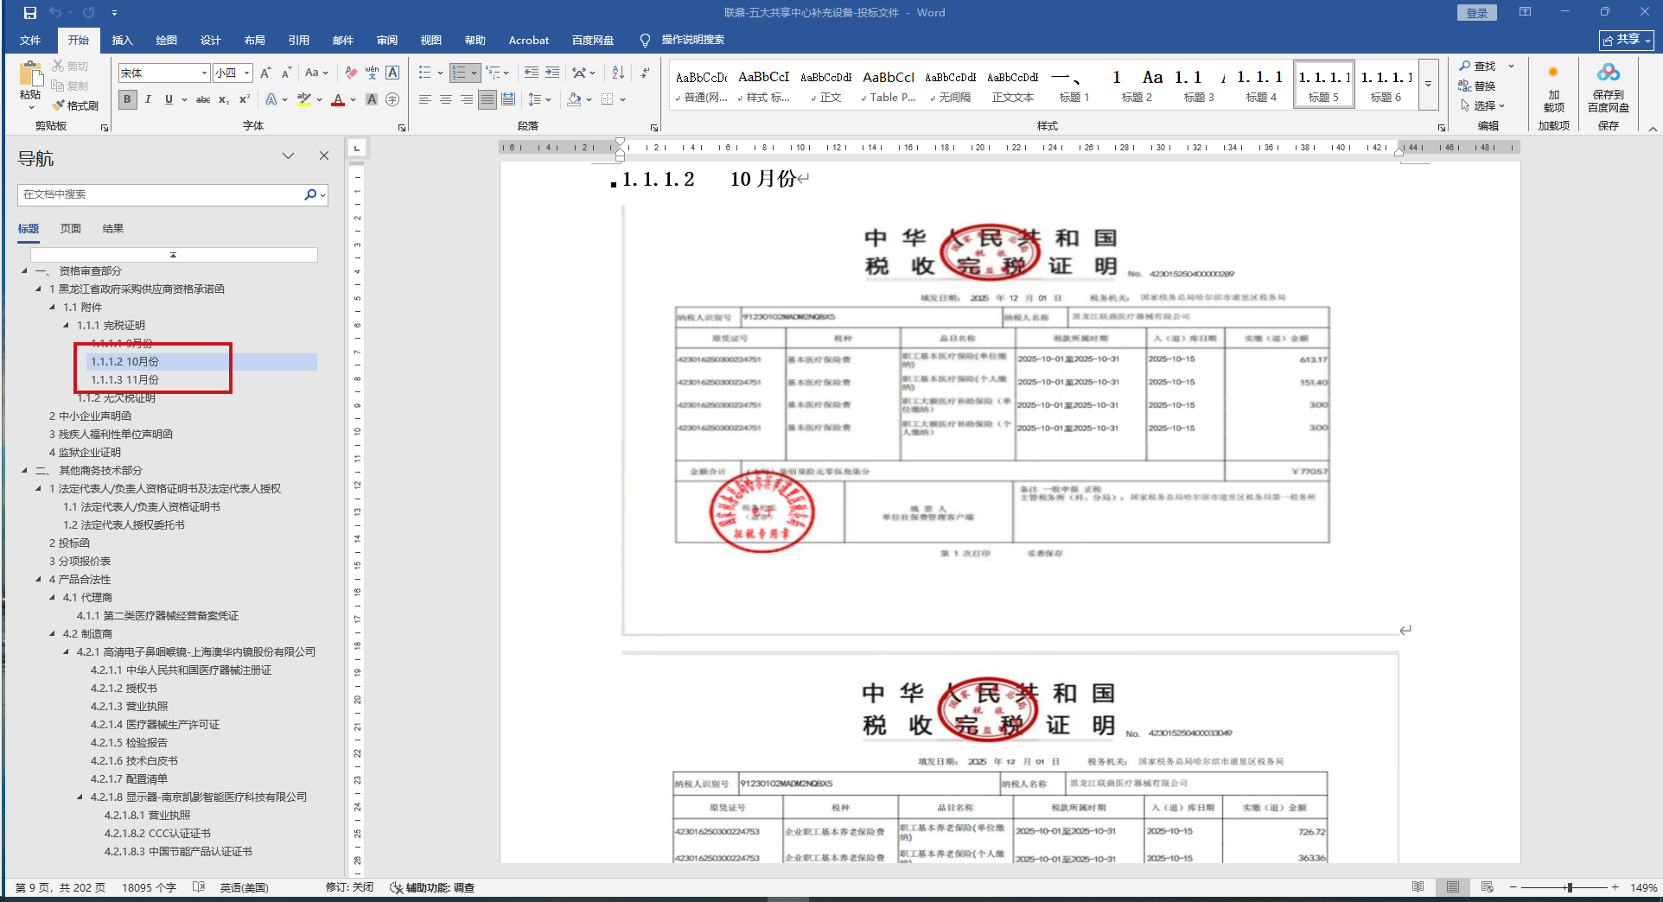Click the character border icon
The width and height of the screenshot is (1663, 902).
pyautogui.click(x=392, y=73)
